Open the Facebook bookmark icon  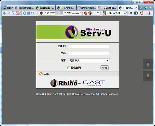[29, 13]
